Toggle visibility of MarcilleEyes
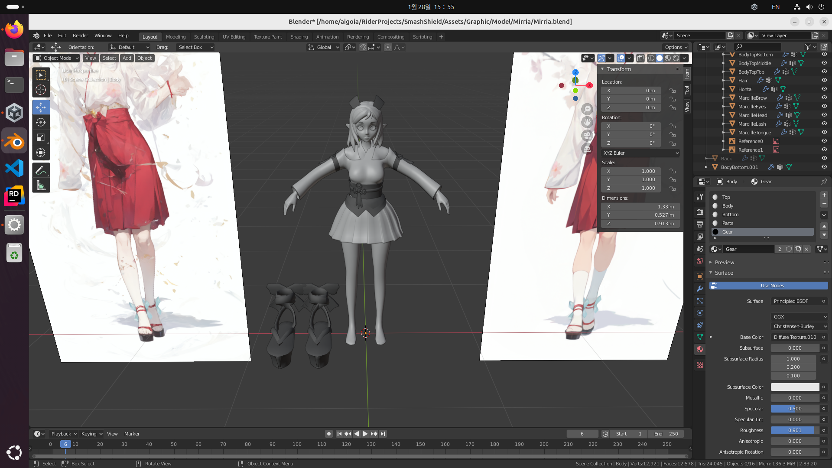Image resolution: width=832 pixels, height=468 pixels. click(x=824, y=106)
